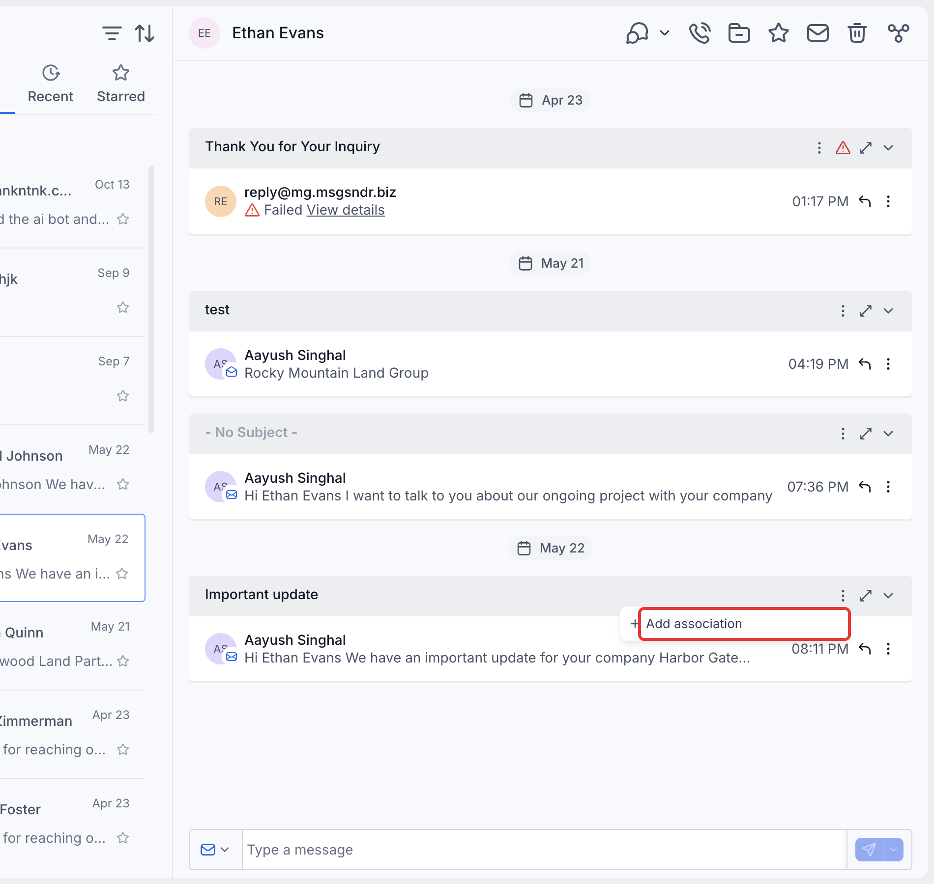Star the Zimmerman Apr 23 conversation

(123, 749)
